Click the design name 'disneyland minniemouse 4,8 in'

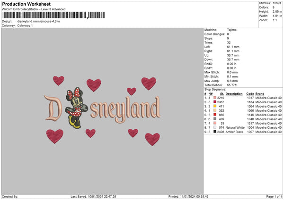point(39,21)
